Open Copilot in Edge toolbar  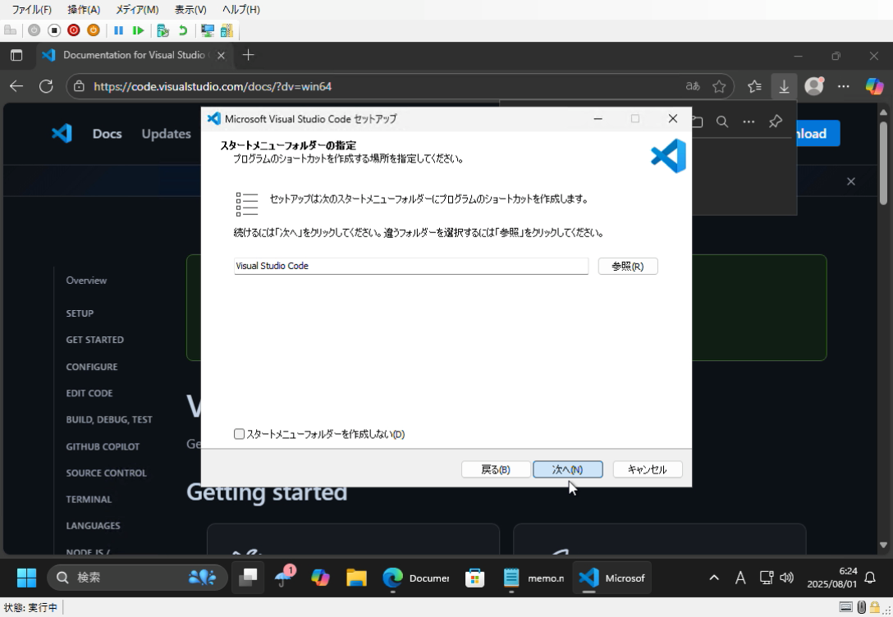(874, 86)
